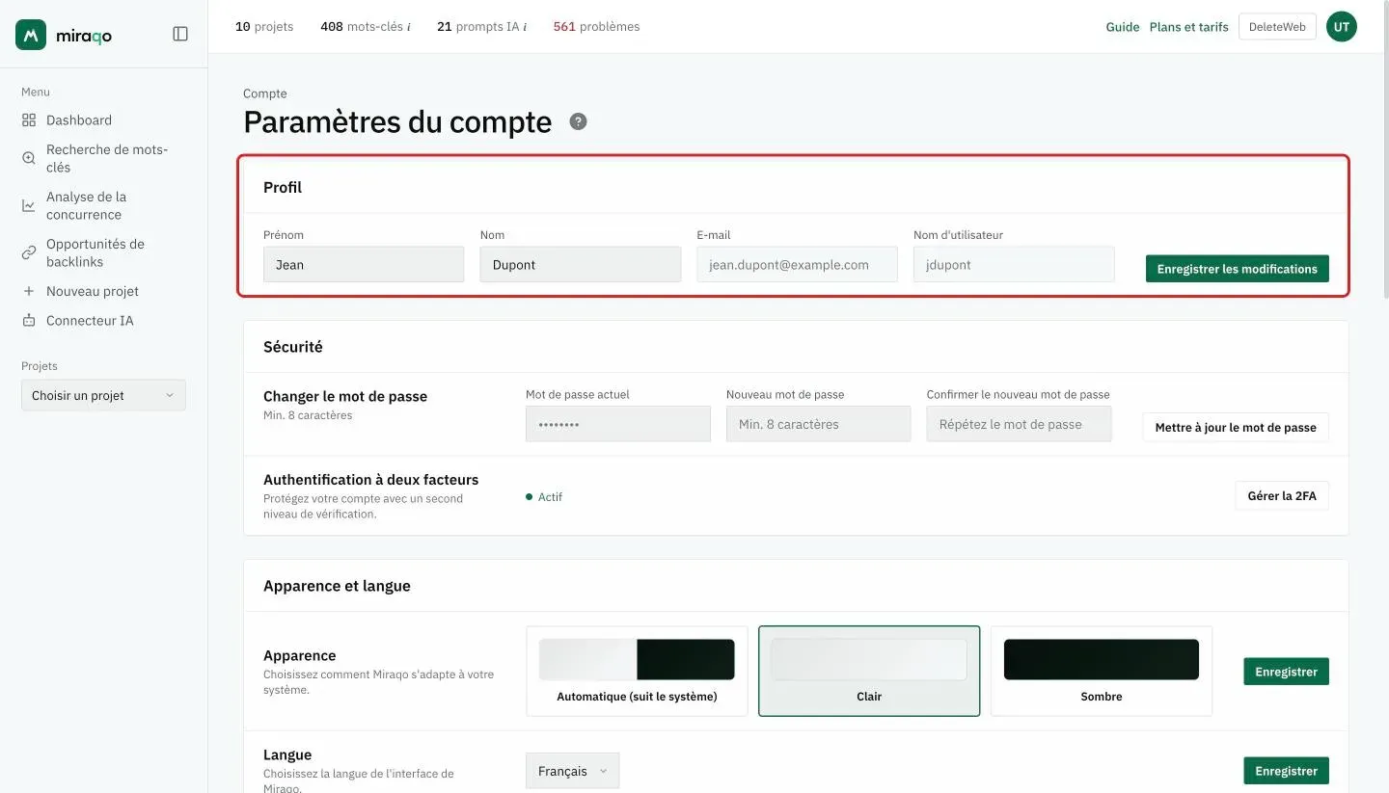Open the help question-mark icon beside the title

tap(578, 121)
